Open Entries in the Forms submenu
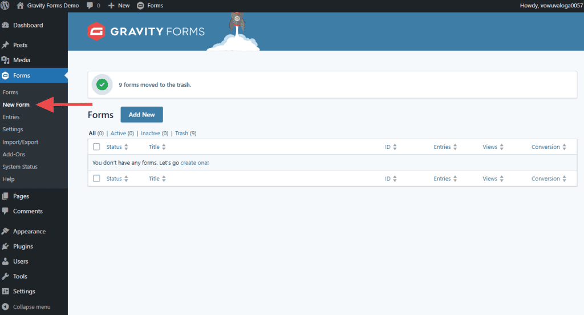This screenshot has width=584, height=315. click(x=11, y=117)
